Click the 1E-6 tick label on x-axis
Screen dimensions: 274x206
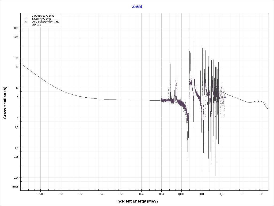[121, 194]
